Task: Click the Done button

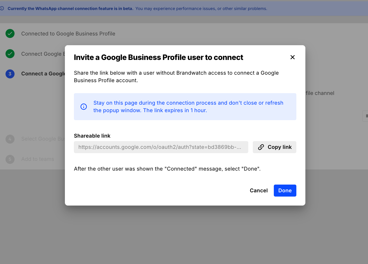Action: tap(285, 191)
